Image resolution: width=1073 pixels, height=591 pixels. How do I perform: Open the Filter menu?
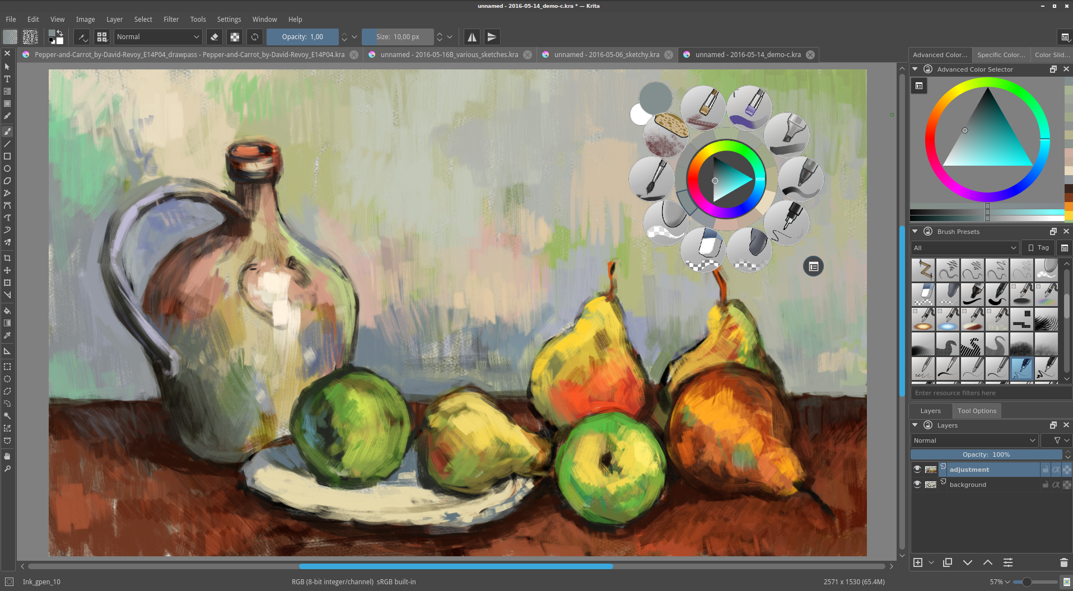[x=171, y=19]
